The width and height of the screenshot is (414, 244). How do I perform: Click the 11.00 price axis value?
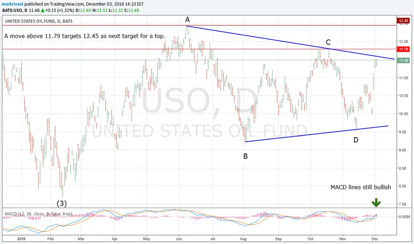click(x=404, y=78)
